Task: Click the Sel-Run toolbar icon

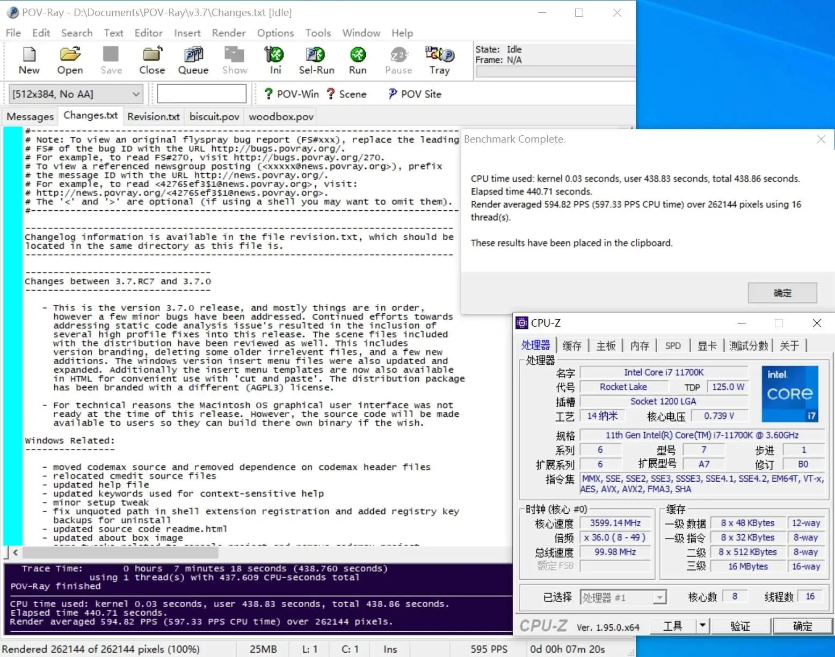Action: coord(316,54)
